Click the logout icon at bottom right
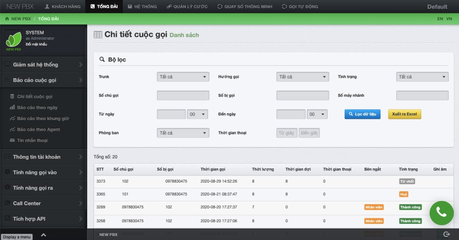This screenshot has width=459, height=240. point(446,234)
